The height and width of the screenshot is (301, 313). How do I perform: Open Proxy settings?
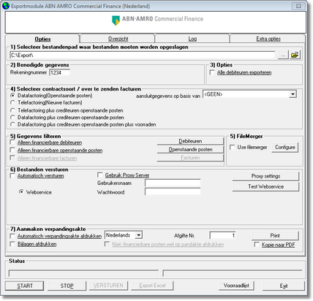click(x=265, y=176)
